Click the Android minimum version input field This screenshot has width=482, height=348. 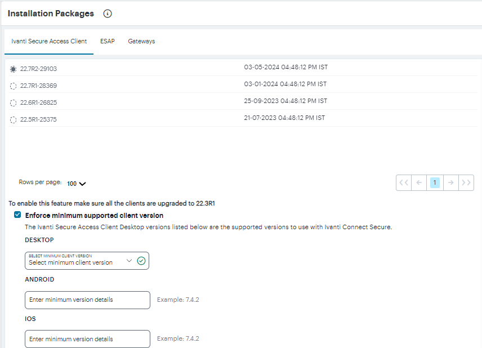[x=88, y=300]
